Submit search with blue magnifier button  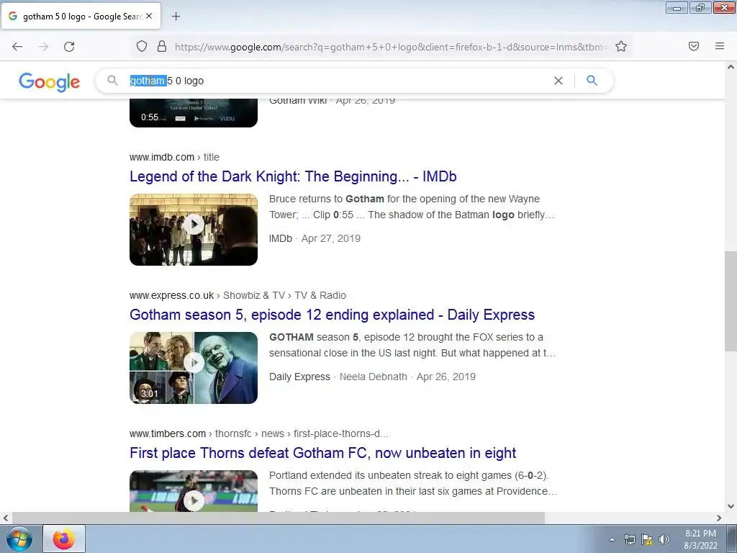[592, 81]
